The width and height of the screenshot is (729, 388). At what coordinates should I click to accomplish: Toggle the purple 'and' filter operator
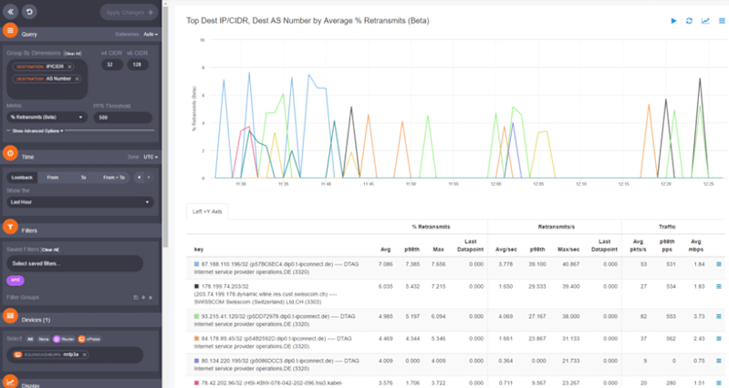coord(16,280)
